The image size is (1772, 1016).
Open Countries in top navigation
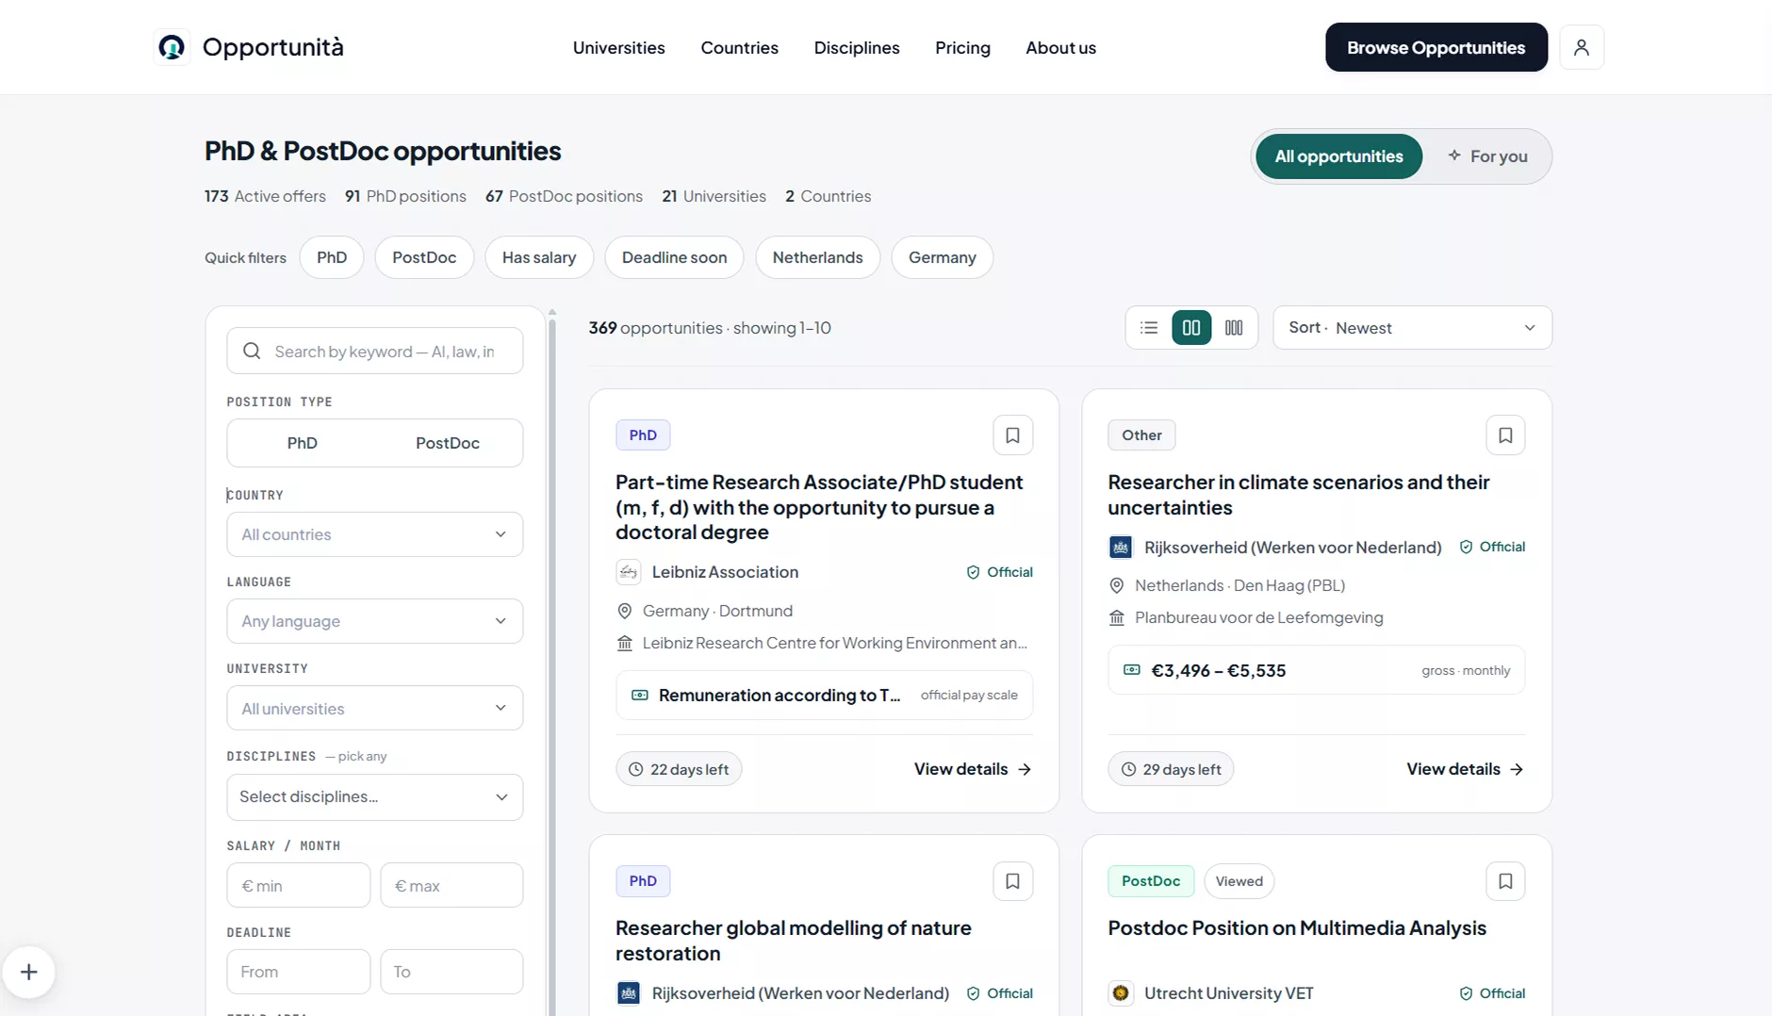coord(739,47)
